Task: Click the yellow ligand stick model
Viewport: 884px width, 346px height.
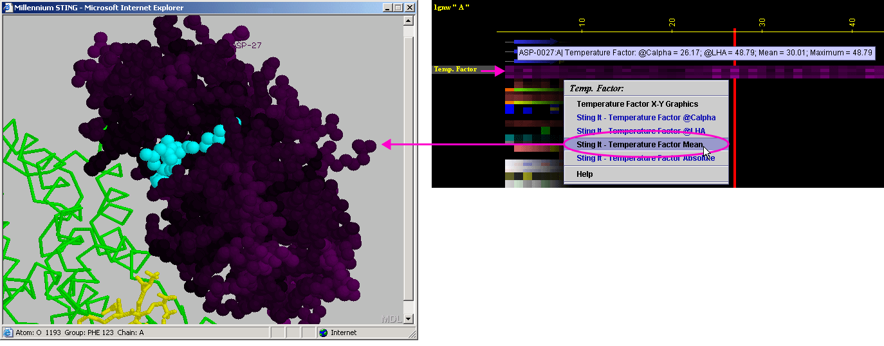Action: coord(138,302)
